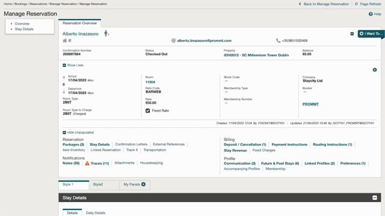This screenshot has width=385, height=216.
Task: Open Traces (11) link
Action: 100,163
